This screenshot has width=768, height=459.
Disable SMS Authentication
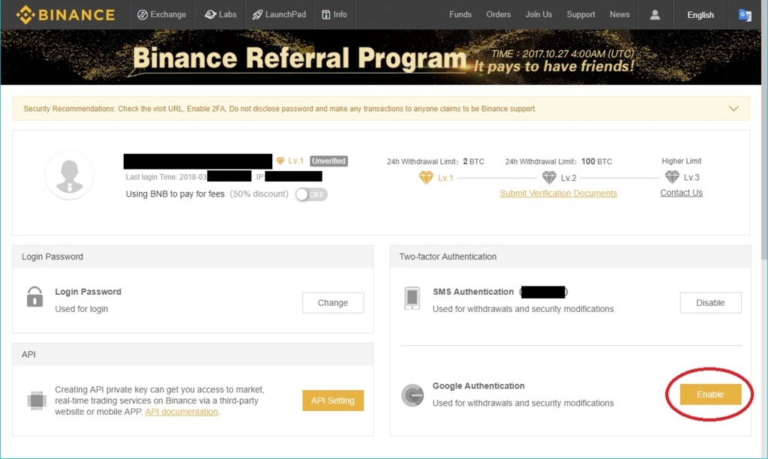(711, 303)
